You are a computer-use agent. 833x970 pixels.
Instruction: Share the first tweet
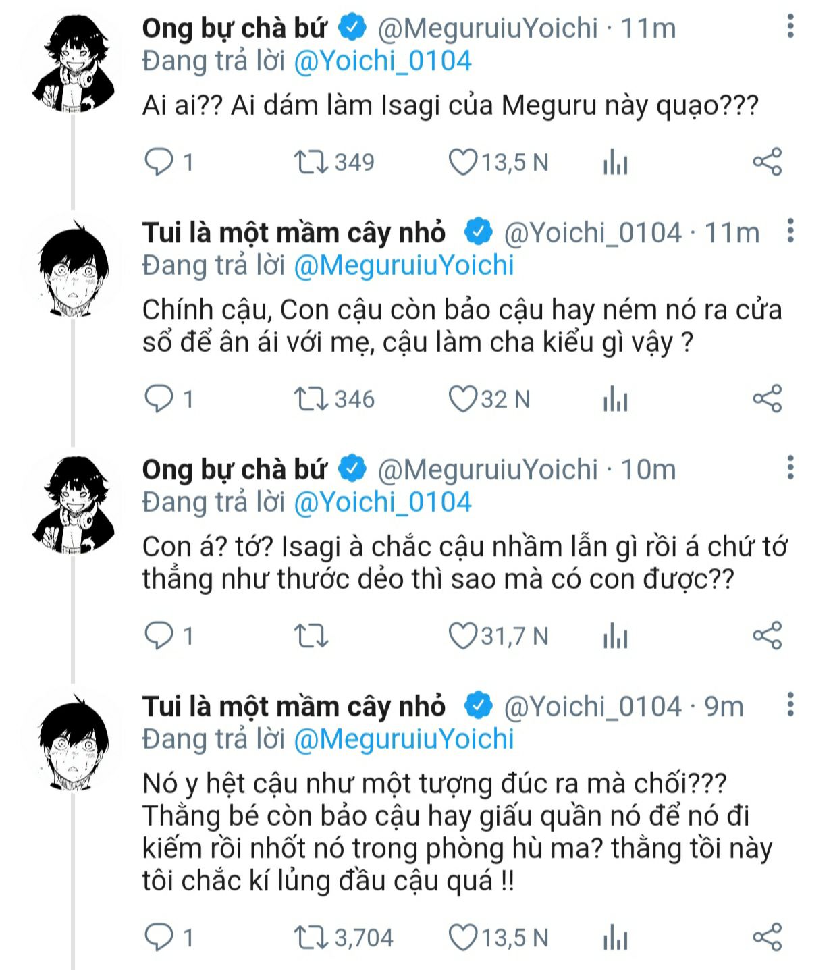[x=767, y=162]
